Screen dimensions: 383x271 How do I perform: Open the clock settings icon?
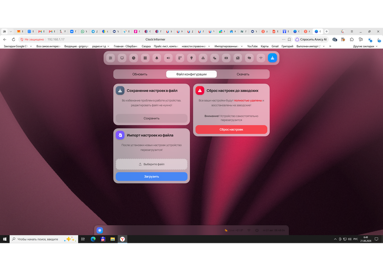(x=134, y=58)
